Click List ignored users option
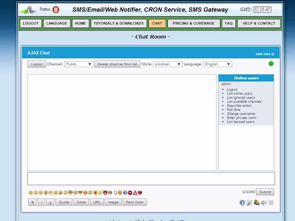 tap(241, 98)
